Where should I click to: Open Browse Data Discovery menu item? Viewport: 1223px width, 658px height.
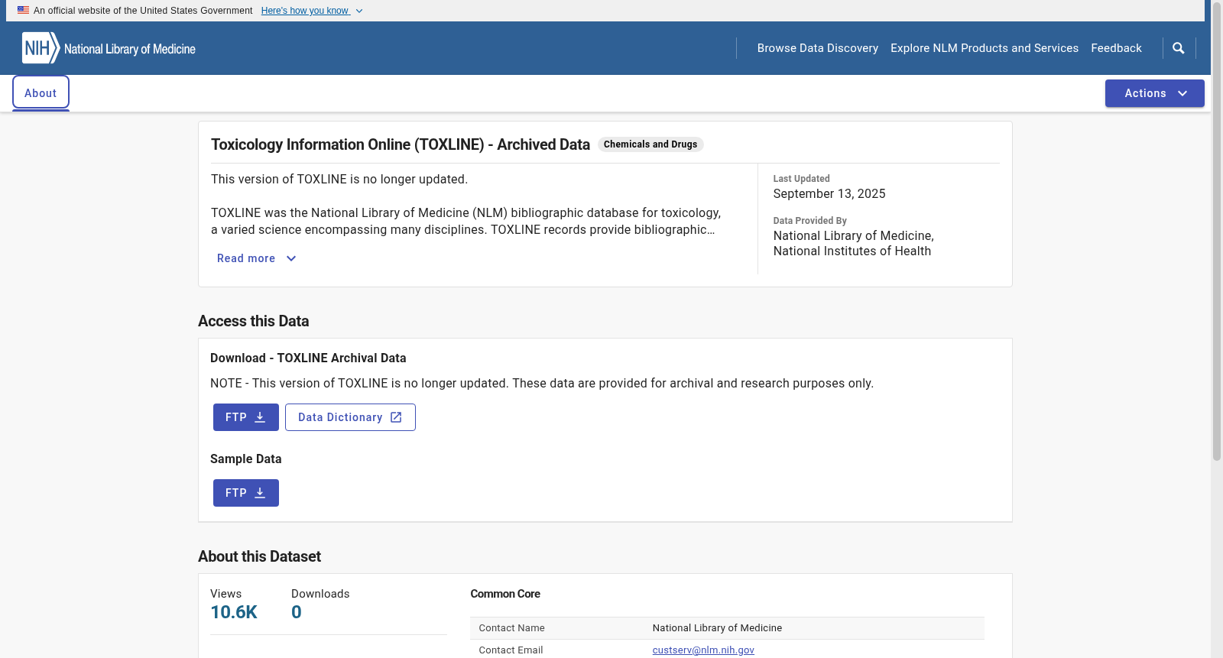(818, 48)
